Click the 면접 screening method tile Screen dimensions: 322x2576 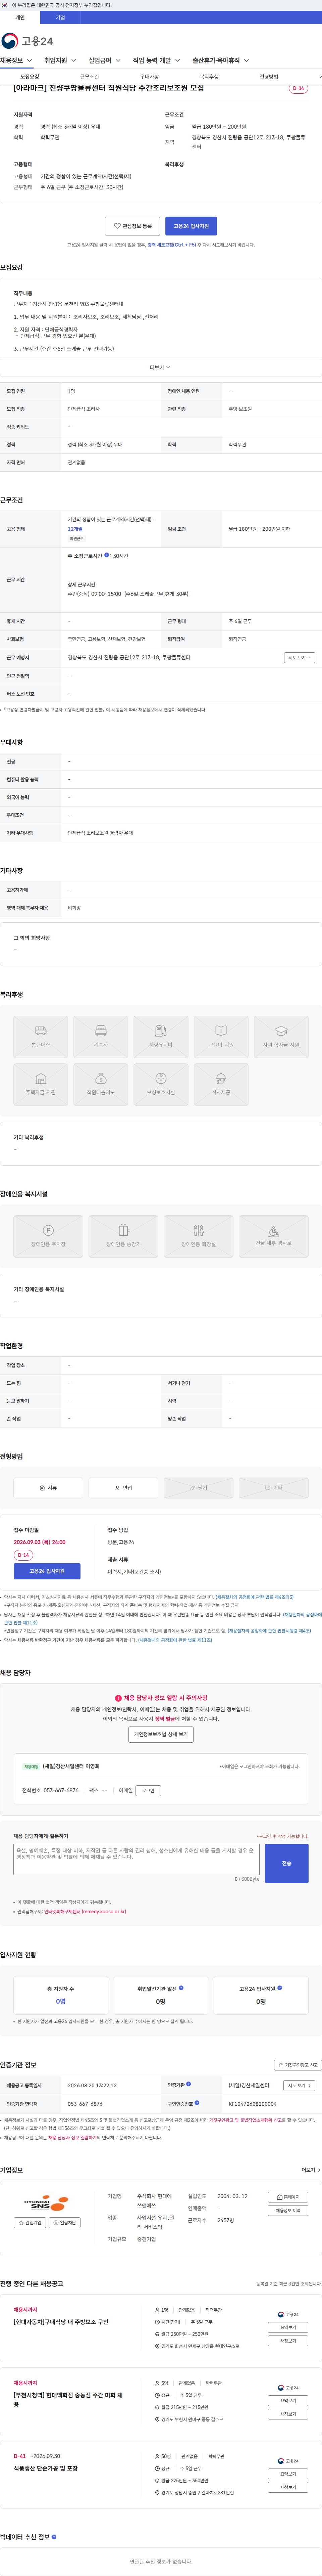pyautogui.click(x=123, y=1488)
